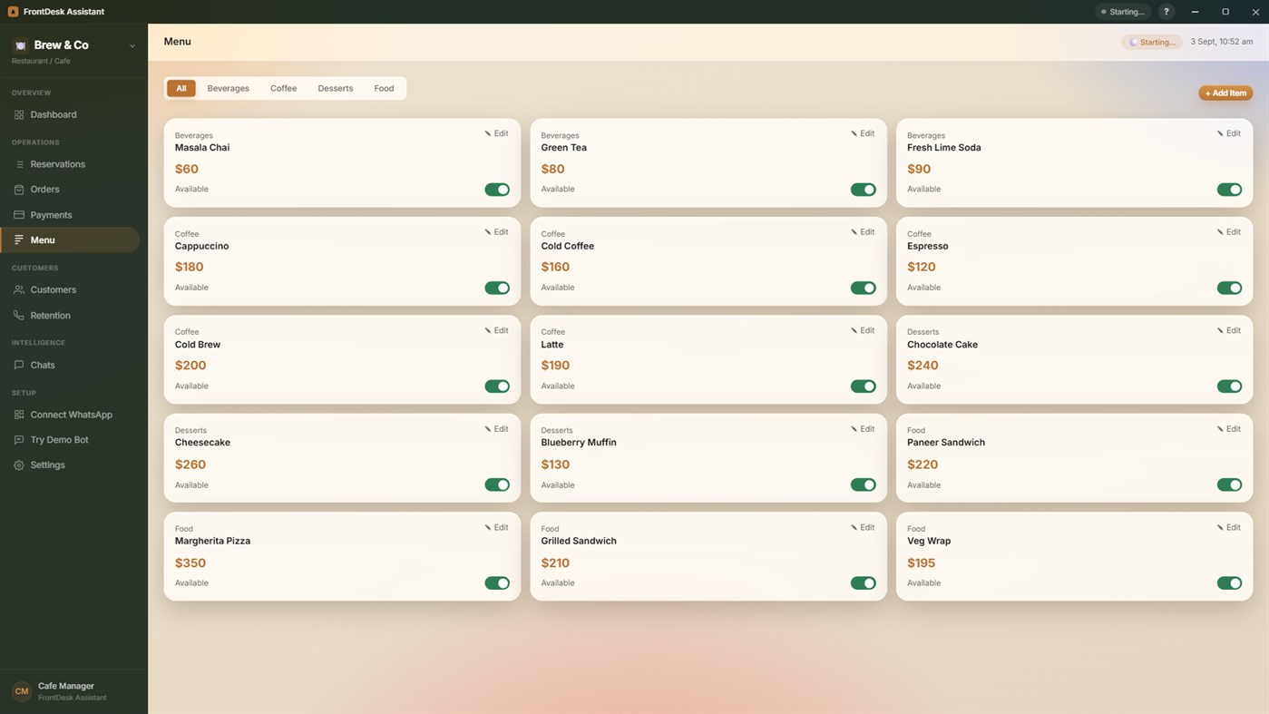Switch off Chocolate Cake availability
Viewport: 1269px width, 714px height.
1229,386
